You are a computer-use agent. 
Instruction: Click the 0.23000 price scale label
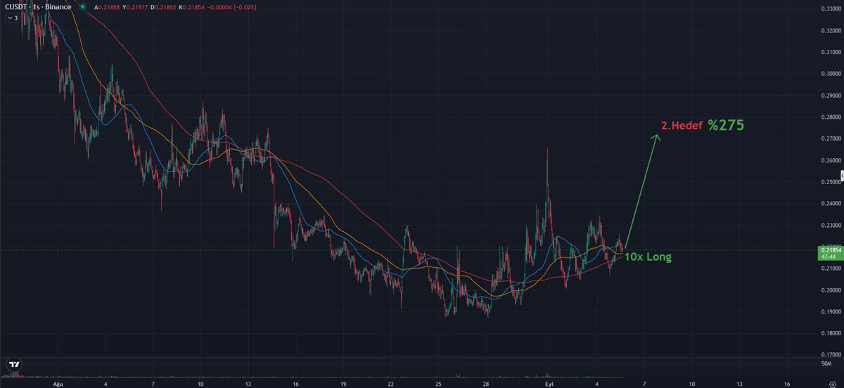pos(831,226)
